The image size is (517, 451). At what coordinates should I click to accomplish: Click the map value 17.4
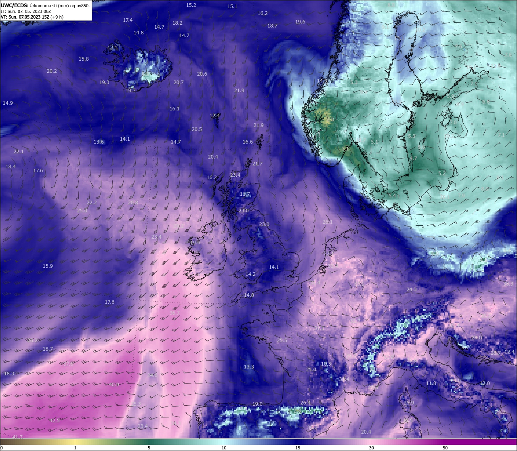point(128,20)
